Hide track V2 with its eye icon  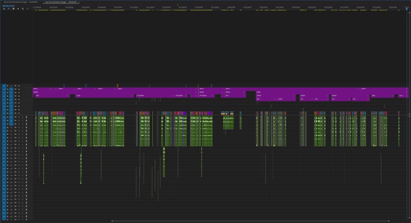[19, 110]
